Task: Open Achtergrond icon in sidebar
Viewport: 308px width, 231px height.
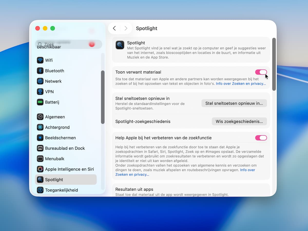Action: point(40,127)
